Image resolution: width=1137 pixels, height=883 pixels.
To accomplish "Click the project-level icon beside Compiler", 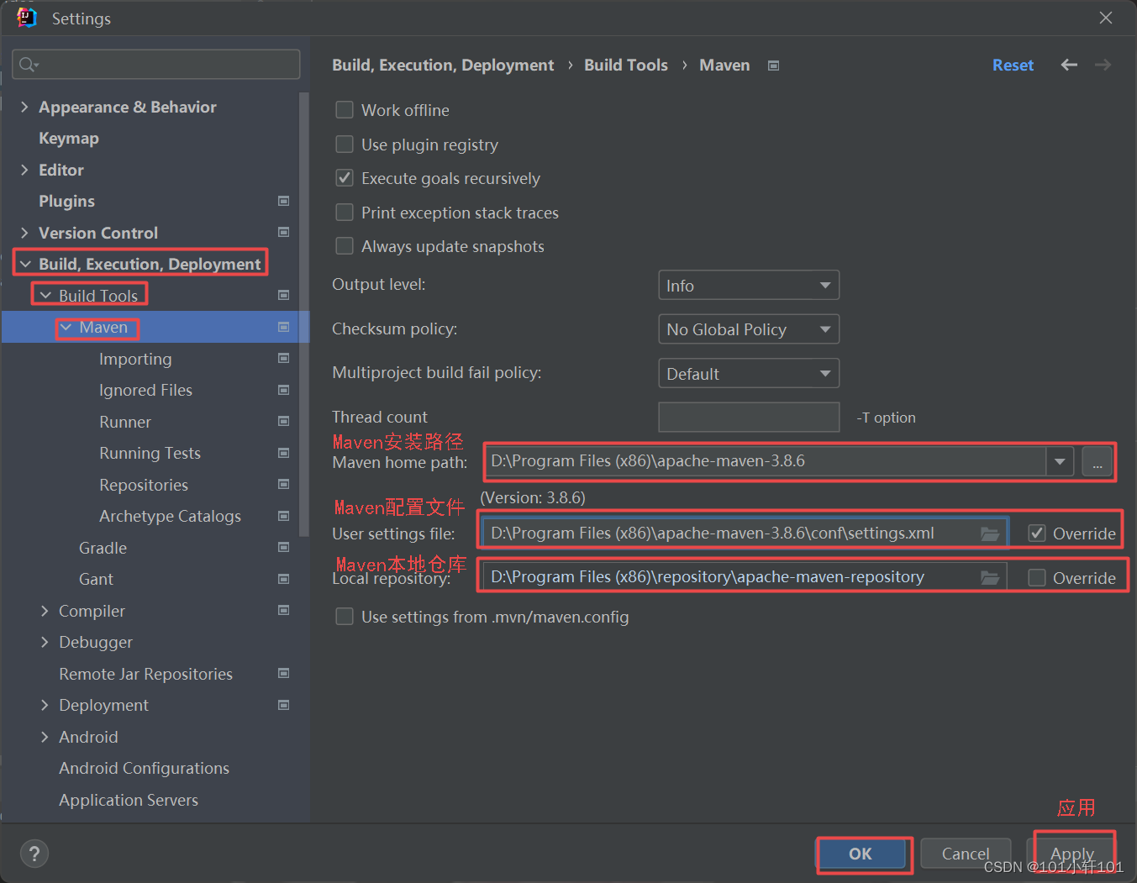I will pos(284,610).
